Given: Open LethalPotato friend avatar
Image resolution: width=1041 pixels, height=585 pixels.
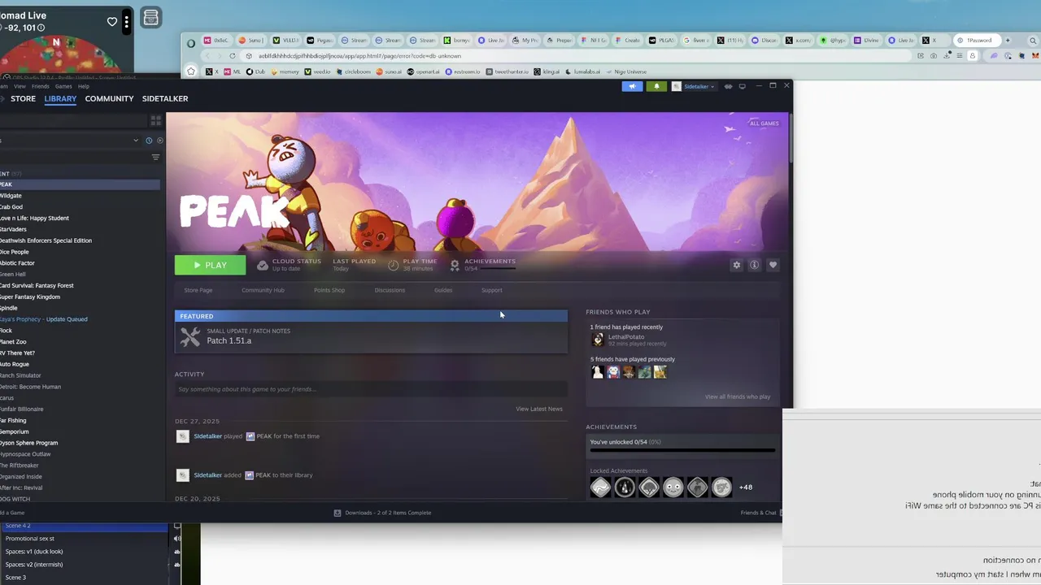Looking at the screenshot, I should point(598,340).
